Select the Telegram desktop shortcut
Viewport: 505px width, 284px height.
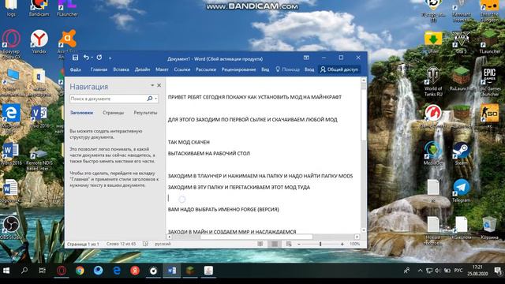click(461, 190)
